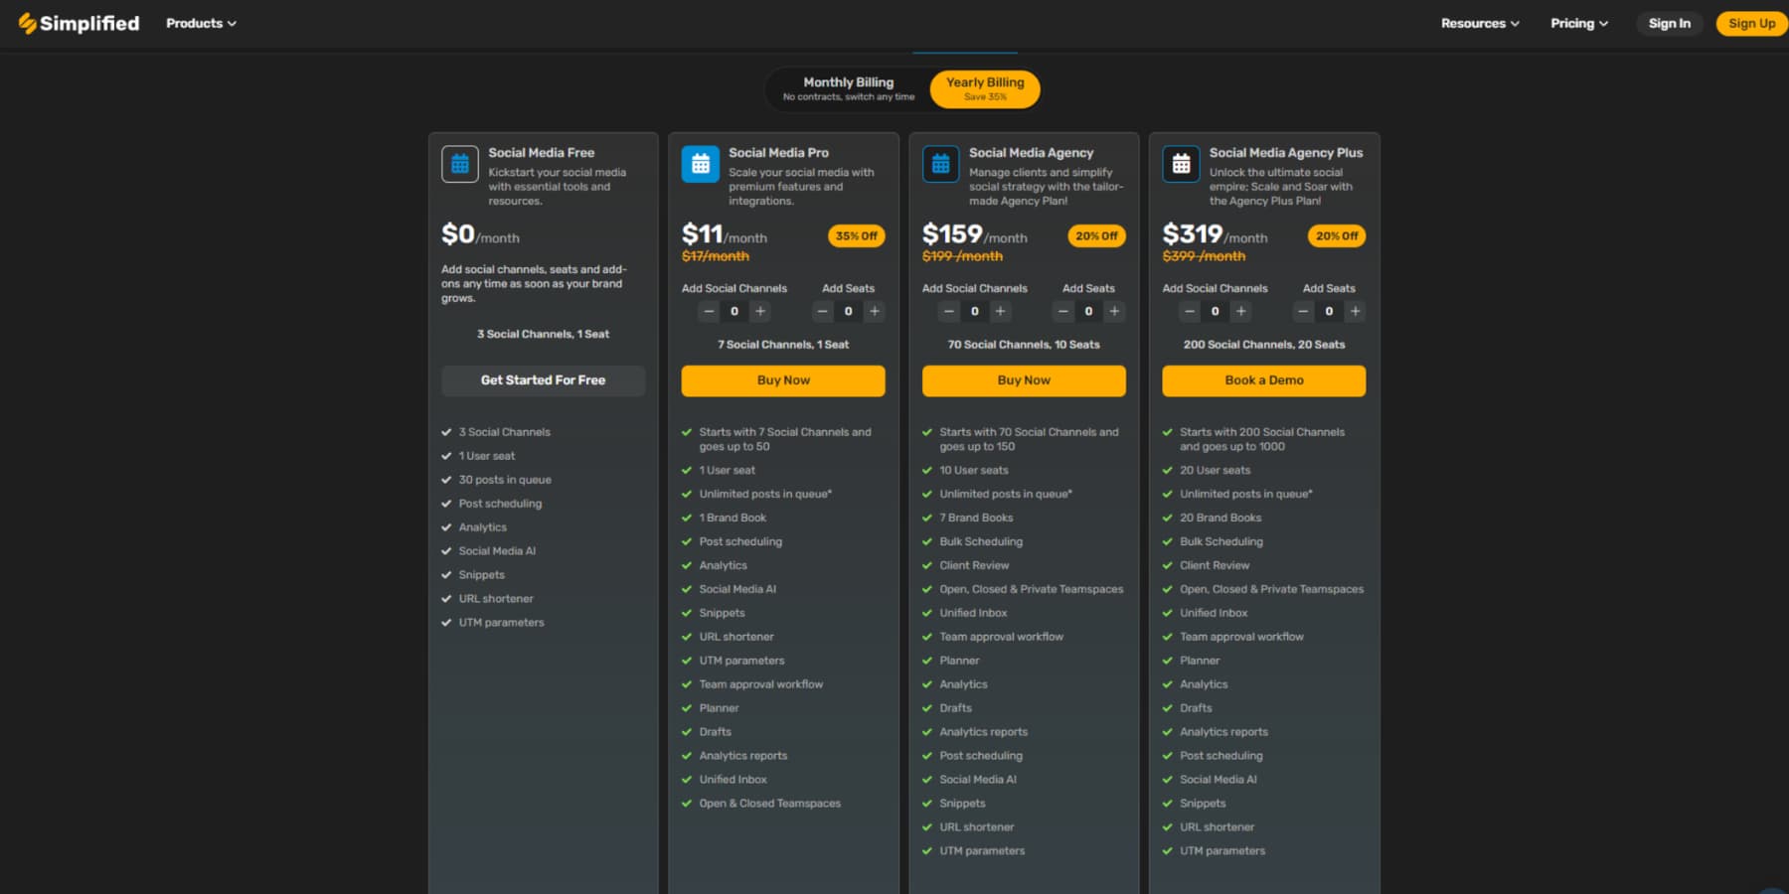Click the Sign Up button
This screenshot has height=894, width=1789.
[1751, 23]
